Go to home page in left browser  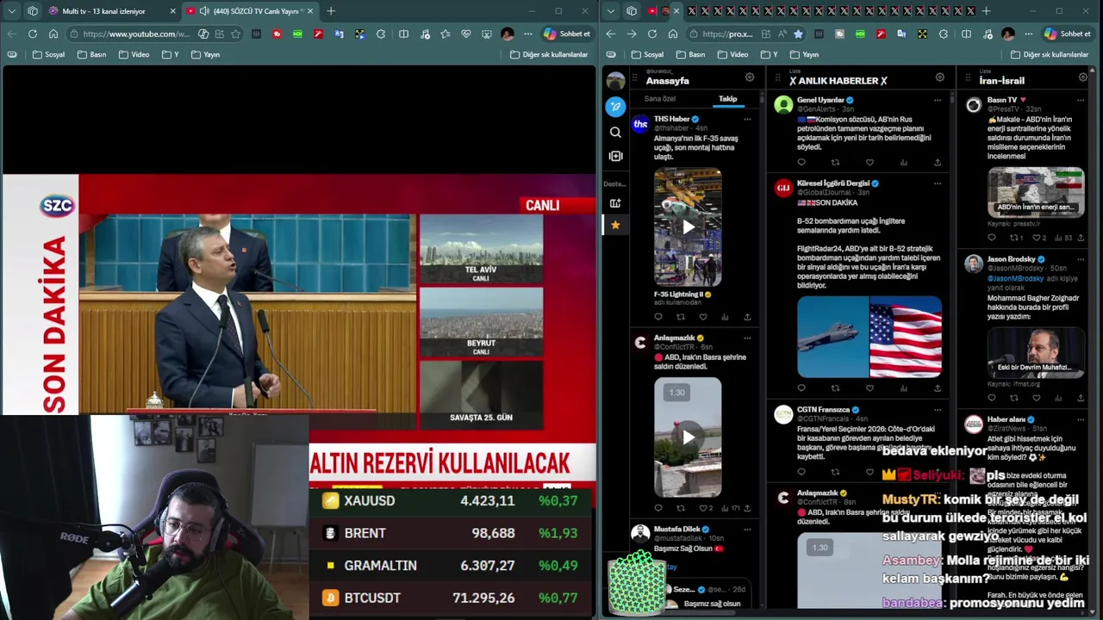click(x=53, y=34)
